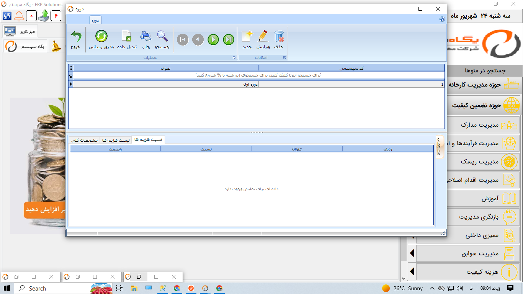Click the به روز رسانی refresh icon
The height and width of the screenshot is (294, 523).
point(101,36)
